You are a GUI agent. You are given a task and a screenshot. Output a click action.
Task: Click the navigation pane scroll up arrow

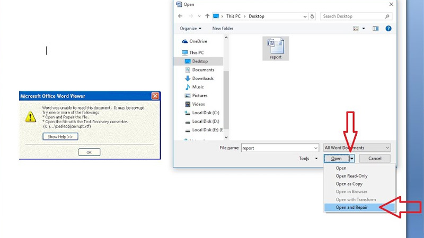(226, 38)
